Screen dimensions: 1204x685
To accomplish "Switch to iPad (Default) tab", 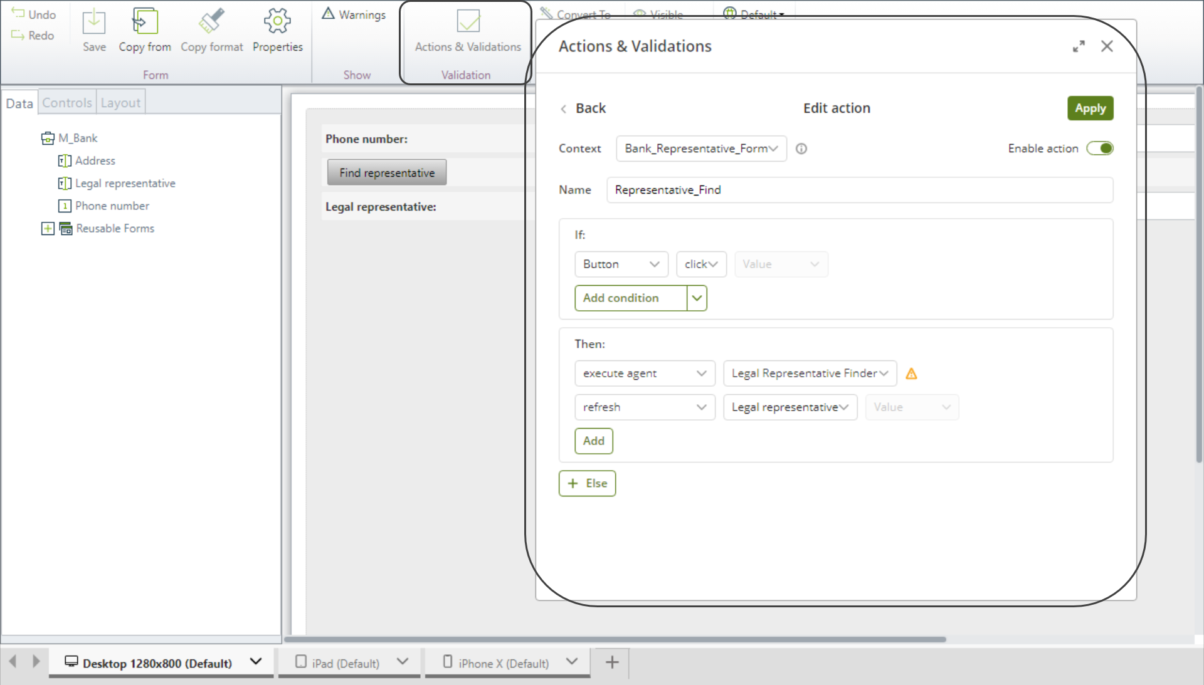I will 346,663.
